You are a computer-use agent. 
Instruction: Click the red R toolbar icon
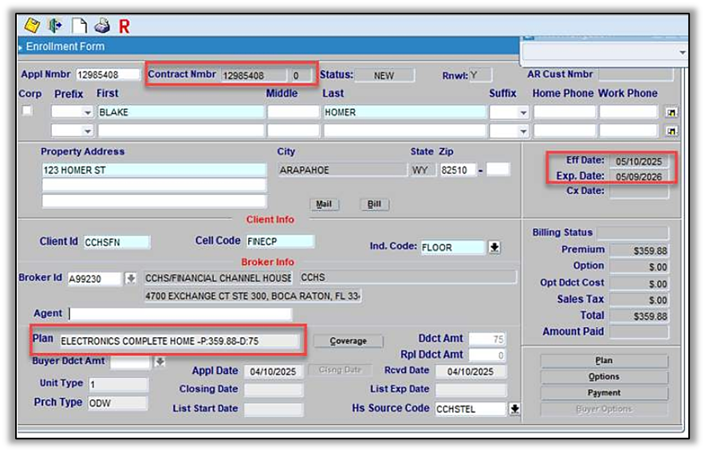coord(124,26)
